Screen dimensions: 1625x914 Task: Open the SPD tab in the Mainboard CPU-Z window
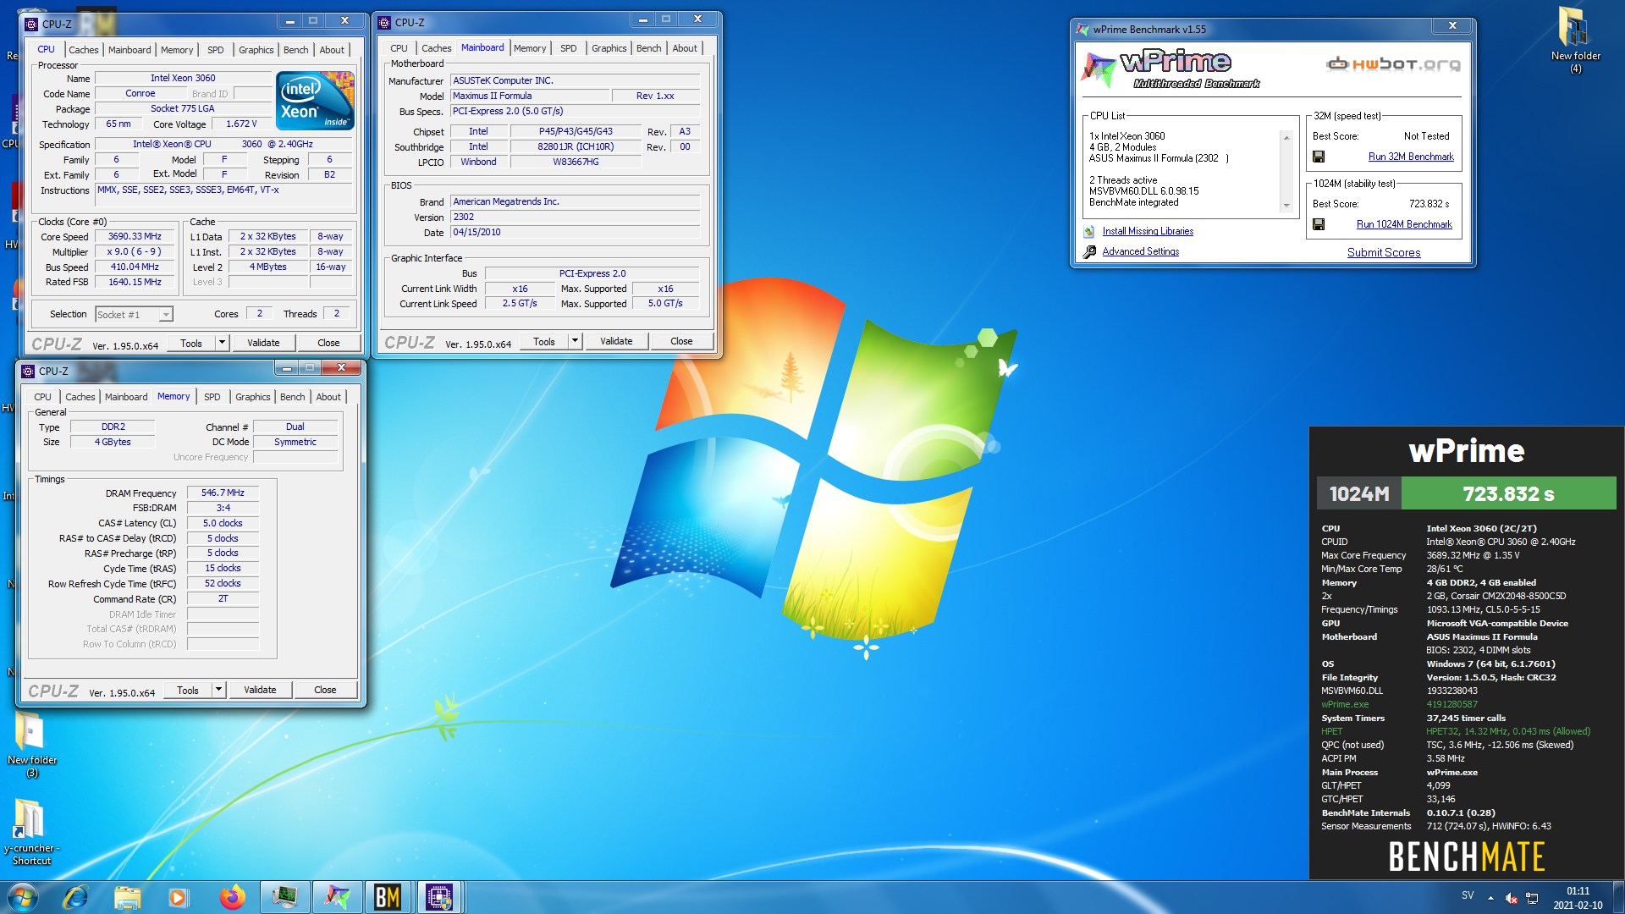pyautogui.click(x=568, y=48)
